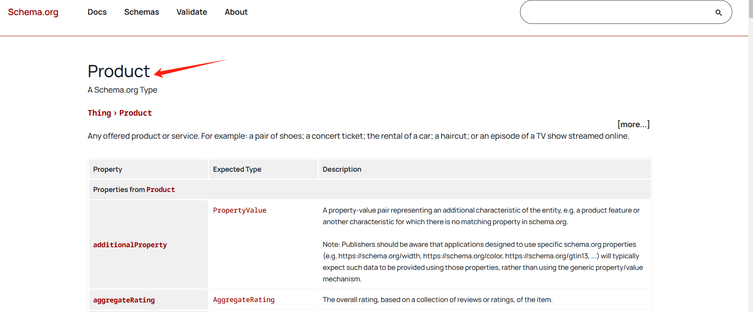
Task: Expand the [more...] description link
Action: click(x=633, y=124)
